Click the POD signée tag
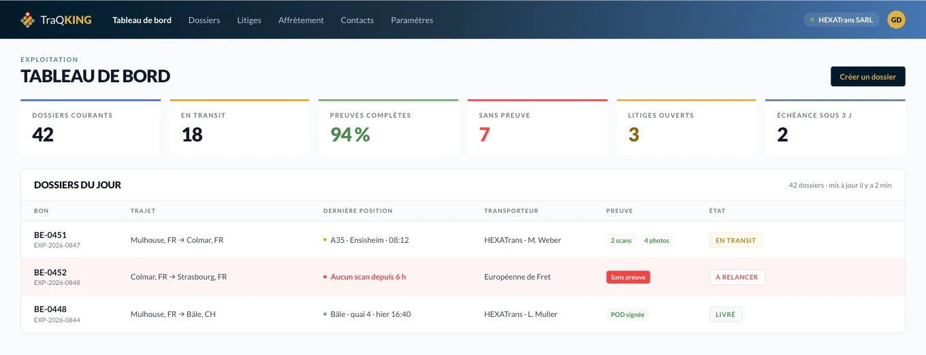The image size is (926, 355). (628, 314)
